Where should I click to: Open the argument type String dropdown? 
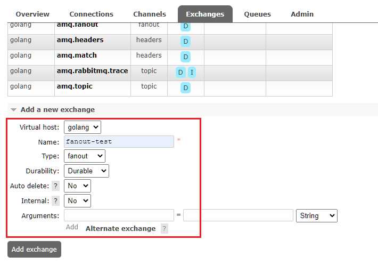317,215
